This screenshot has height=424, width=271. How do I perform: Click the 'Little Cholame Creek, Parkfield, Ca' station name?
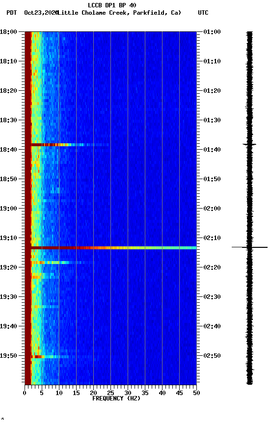(119, 13)
